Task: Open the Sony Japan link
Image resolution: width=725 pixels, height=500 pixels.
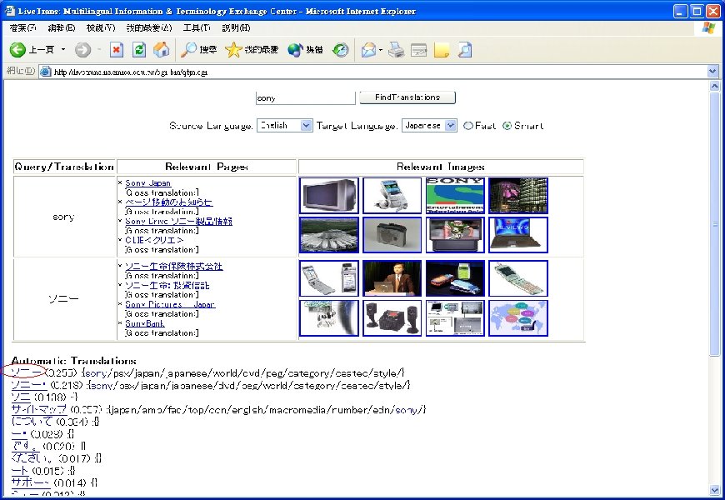Action: [148, 183]
